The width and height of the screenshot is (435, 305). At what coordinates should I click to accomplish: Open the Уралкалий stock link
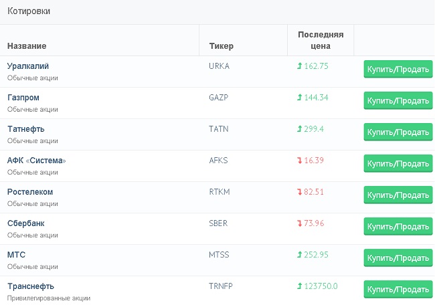pyautogui.click(x=28, y=66)
